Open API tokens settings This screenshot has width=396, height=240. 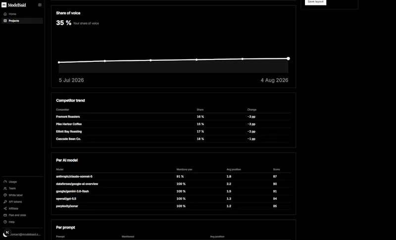[22, 202]
